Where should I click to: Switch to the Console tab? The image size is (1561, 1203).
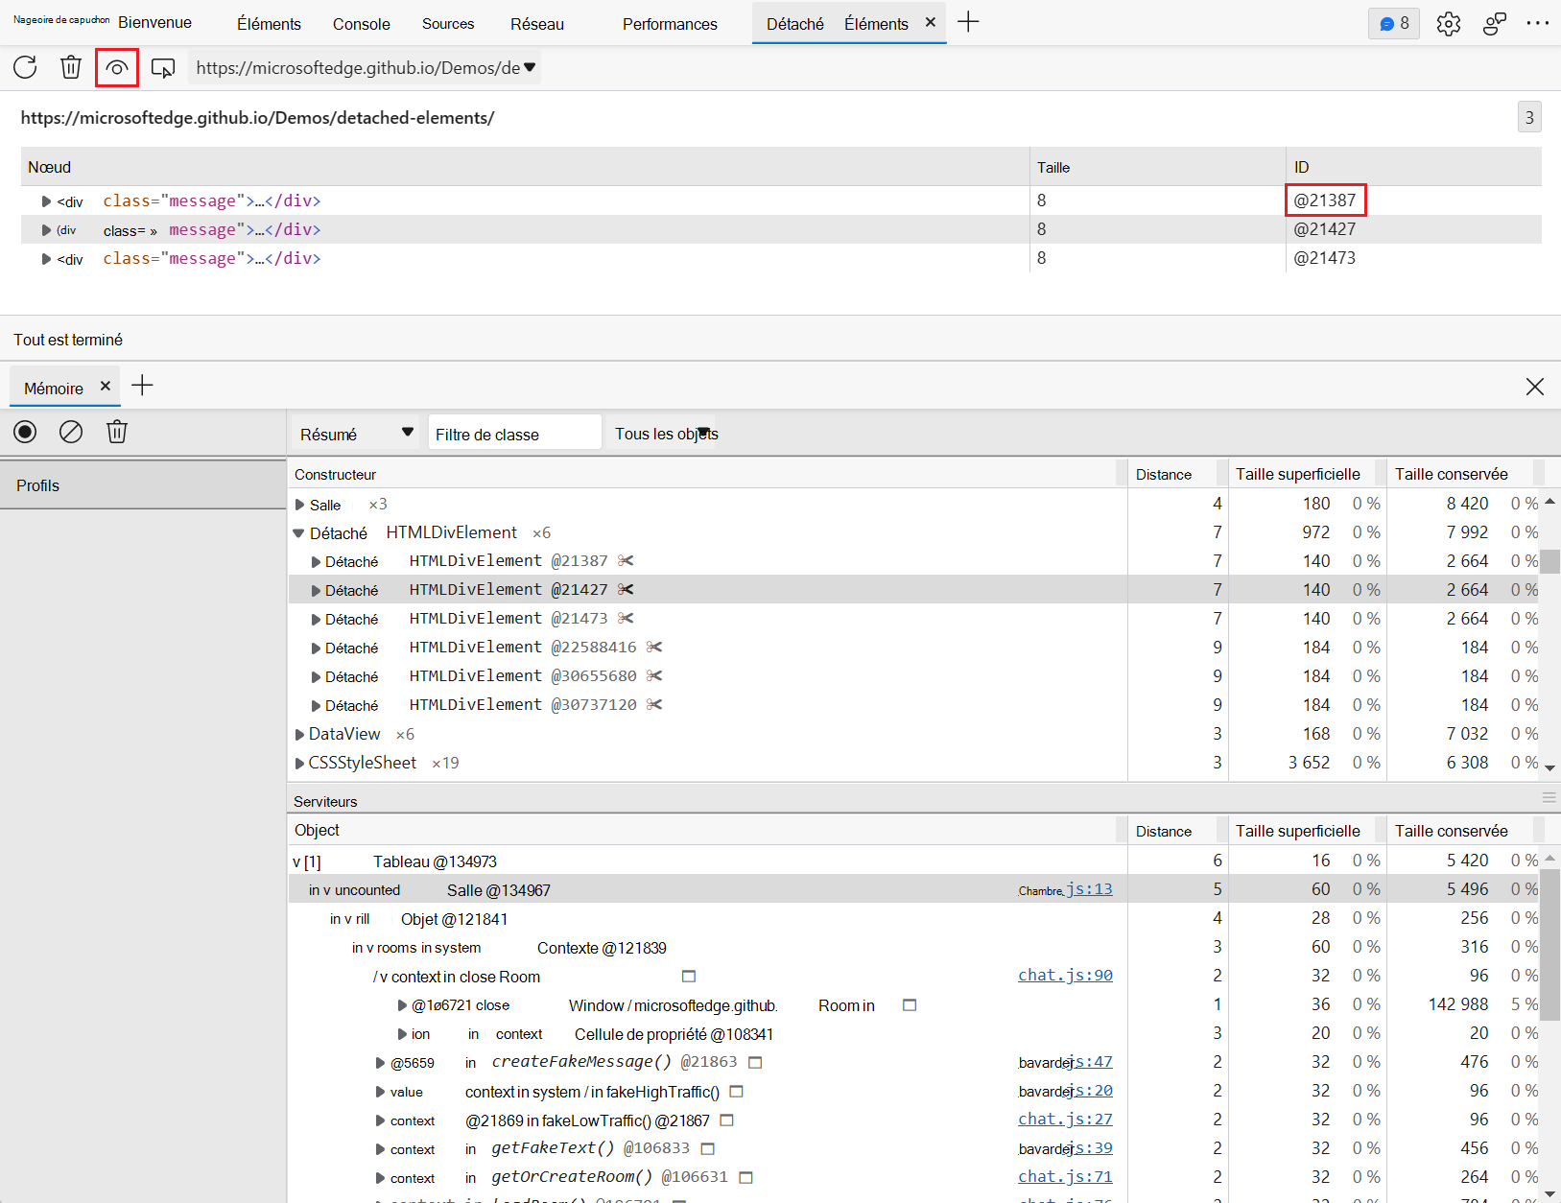361,24
